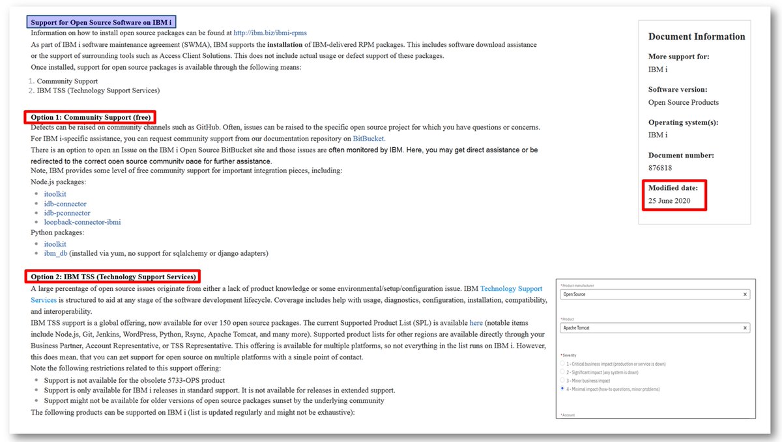
Task: Open the idb-connector package link
Action: point(65,204)
